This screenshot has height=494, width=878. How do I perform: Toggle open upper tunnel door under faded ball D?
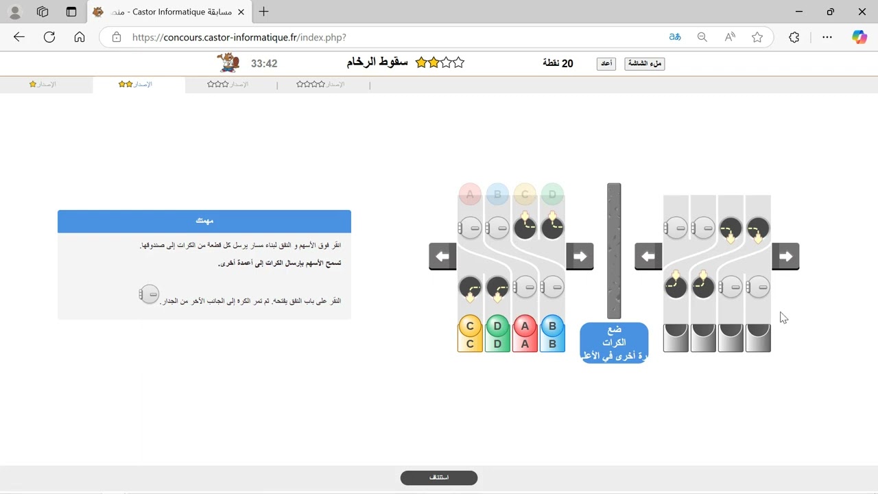pos(552,228)
